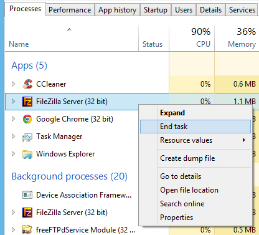
Task: Select Google Chrome (32 bit) row name
Action: tap(75, 119)
